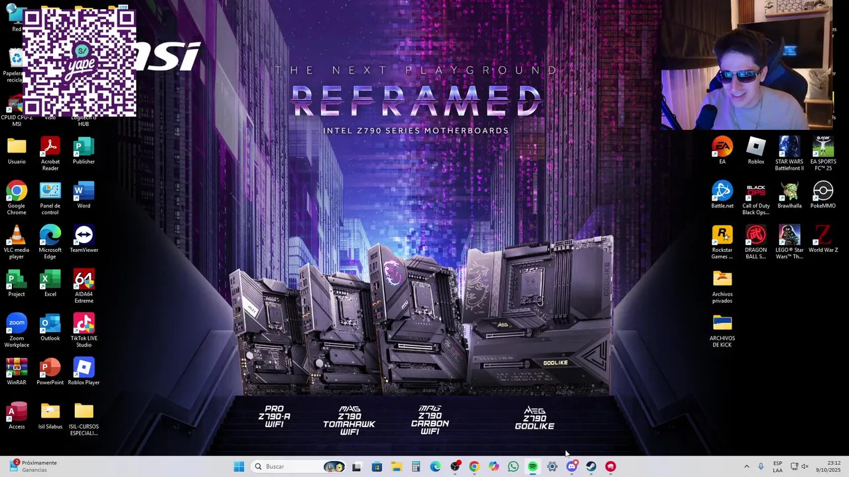
Task: Open Microsoft Store from the taskbar
Action: [377, 466]
